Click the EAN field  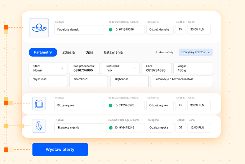tap(157, 68)
